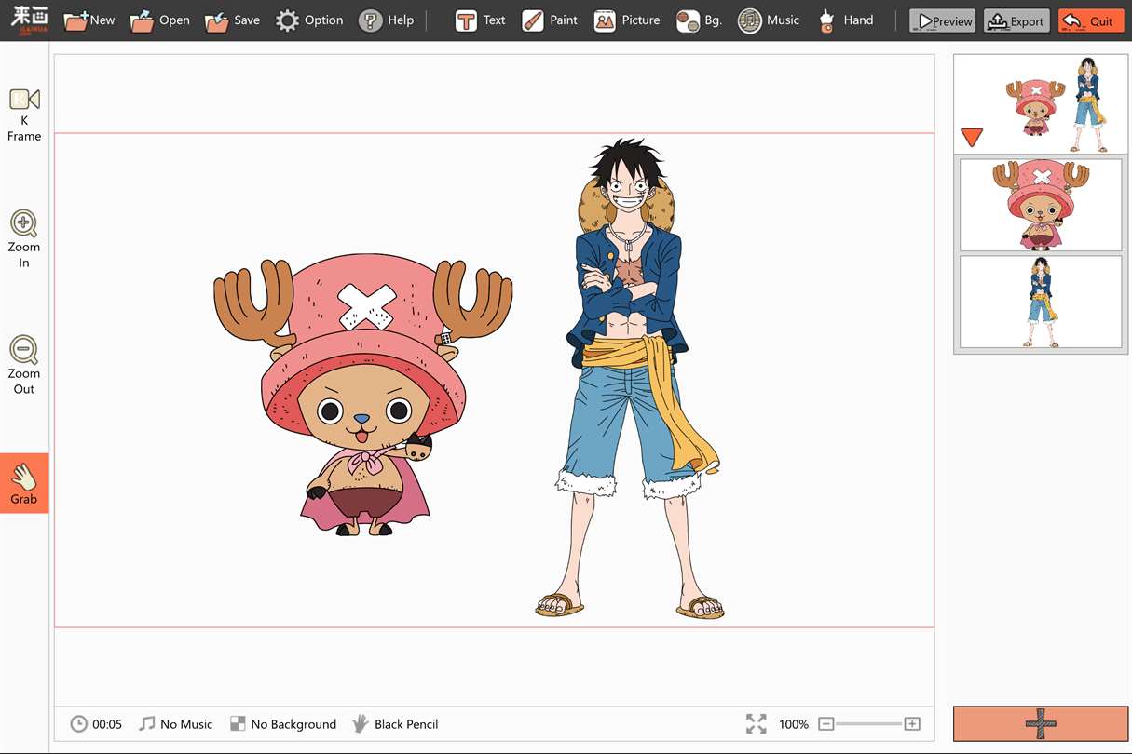Click the Preview button
The width and height of the screenshot is (1132, 754).
pyautogui.click(x=943, y=20)
